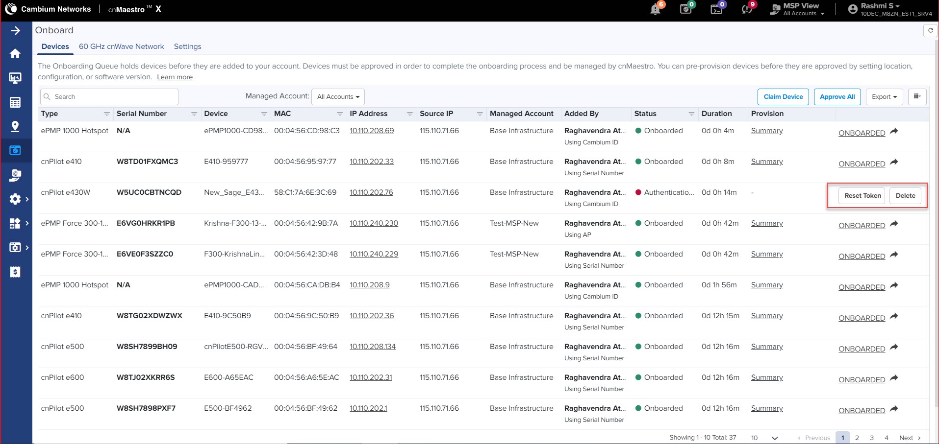Open Summary link for cnPilot e500 W8SH7899BH09
939x444 pixels.
[767, 347]
